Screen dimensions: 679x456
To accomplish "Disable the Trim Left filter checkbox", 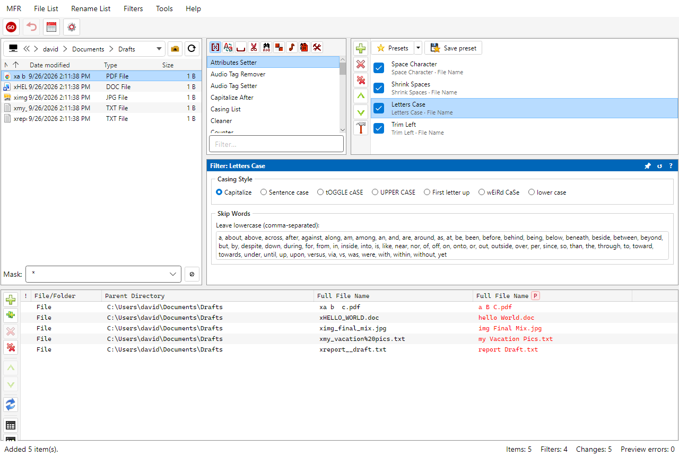I will point(379,128).
